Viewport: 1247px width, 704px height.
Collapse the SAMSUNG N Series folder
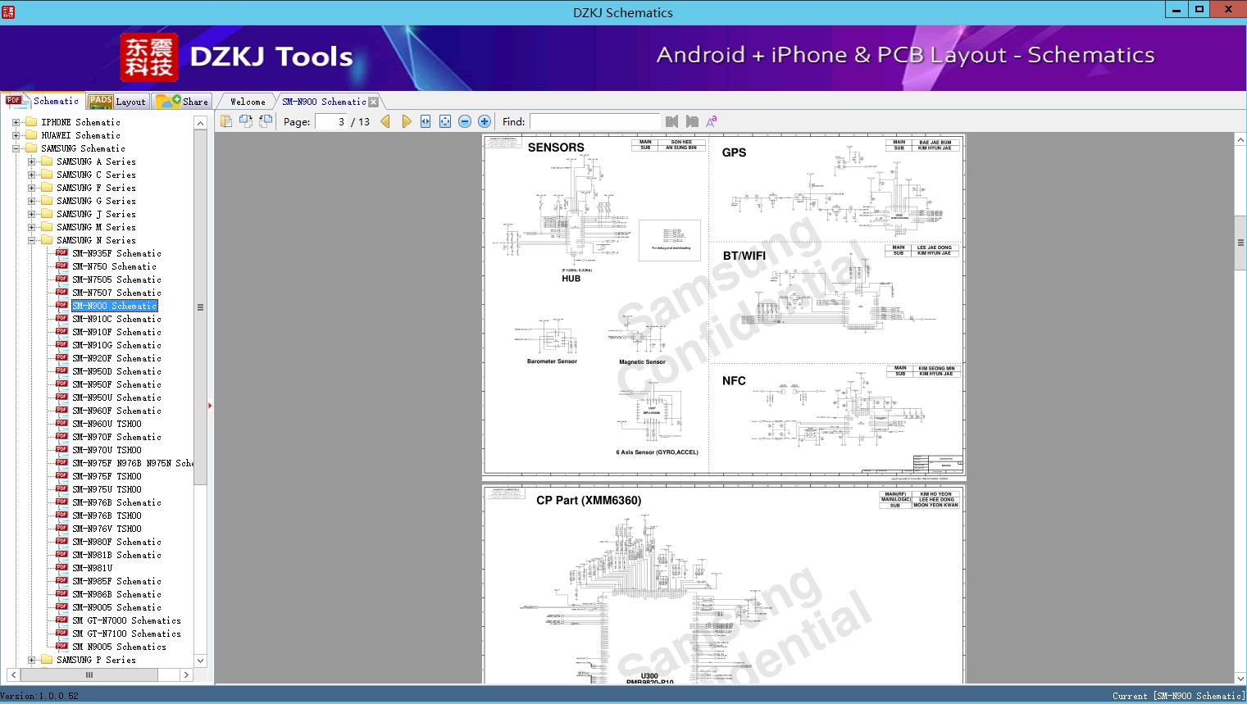31,240
